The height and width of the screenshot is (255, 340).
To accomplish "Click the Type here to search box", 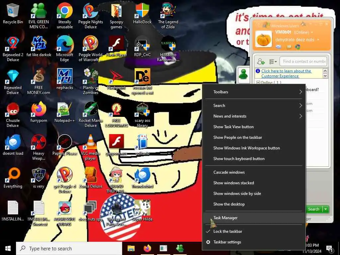I will (x=69, y=248).
